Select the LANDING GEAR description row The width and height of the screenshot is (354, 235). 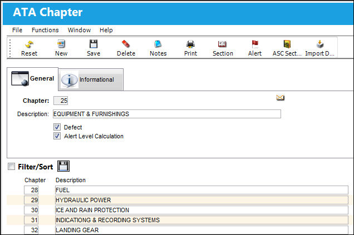click(x=201, y=230)
